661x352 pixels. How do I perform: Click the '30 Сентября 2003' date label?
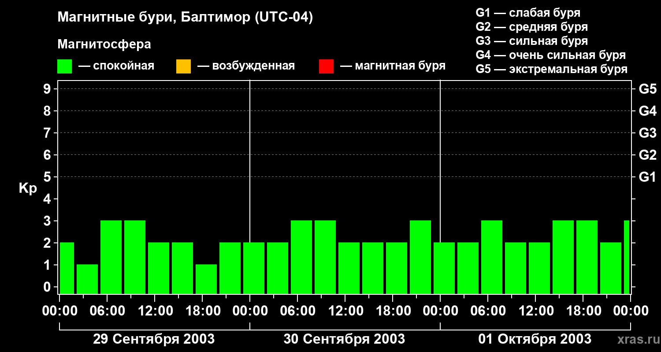(344, 339)
